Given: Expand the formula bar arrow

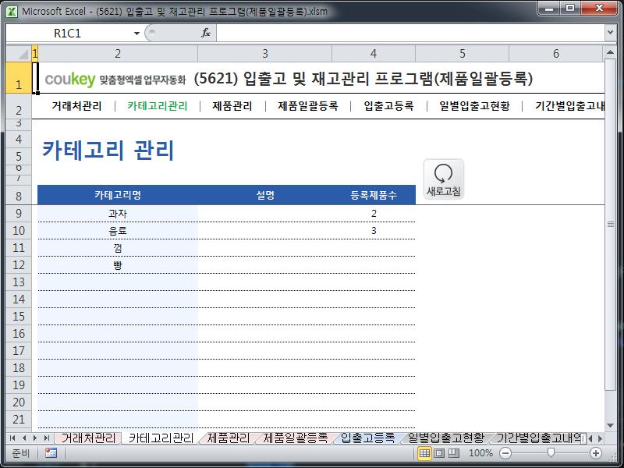Looking at the screenshot, I should coord(611,33).
